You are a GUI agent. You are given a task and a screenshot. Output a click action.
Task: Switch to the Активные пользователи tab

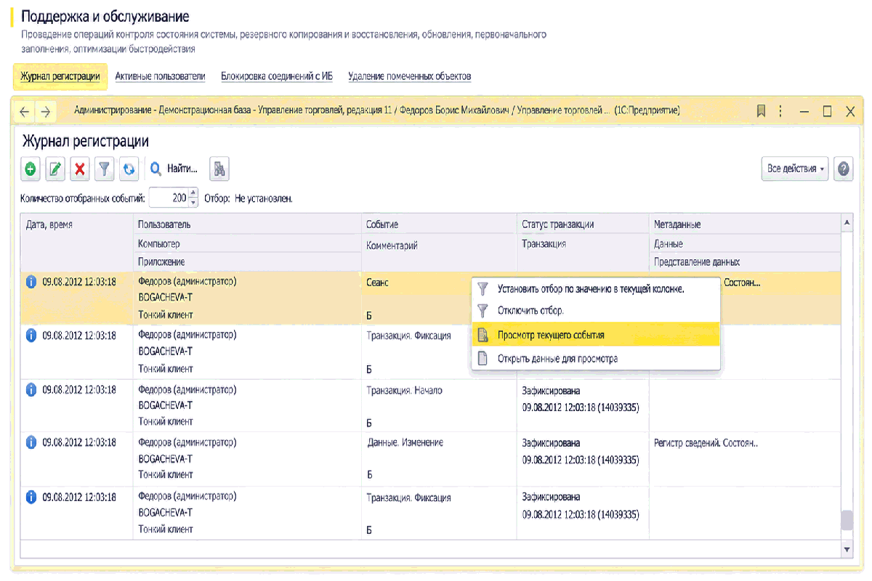point(160,76)
